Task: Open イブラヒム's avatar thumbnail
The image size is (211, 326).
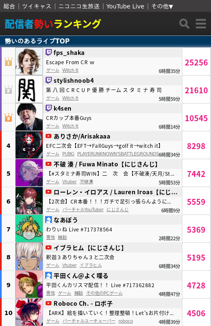Action: click(29, 257)
